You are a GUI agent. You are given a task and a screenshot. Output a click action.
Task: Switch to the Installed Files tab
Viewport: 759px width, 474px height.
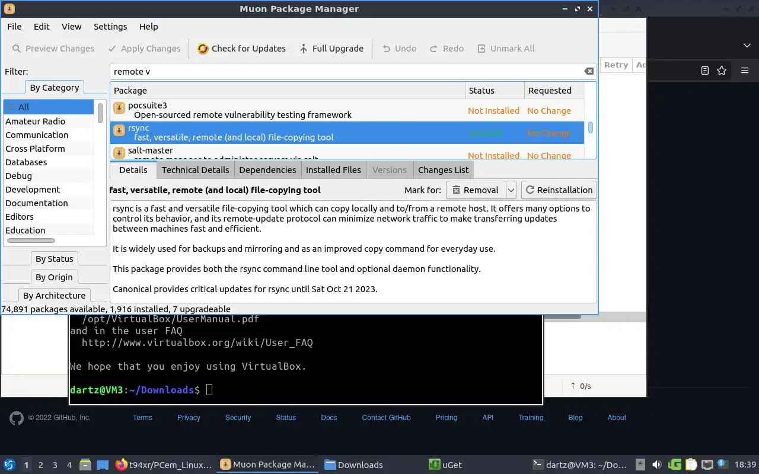tap(333, 170)
